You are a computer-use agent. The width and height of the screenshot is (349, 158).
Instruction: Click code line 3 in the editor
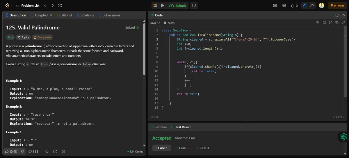236,39
